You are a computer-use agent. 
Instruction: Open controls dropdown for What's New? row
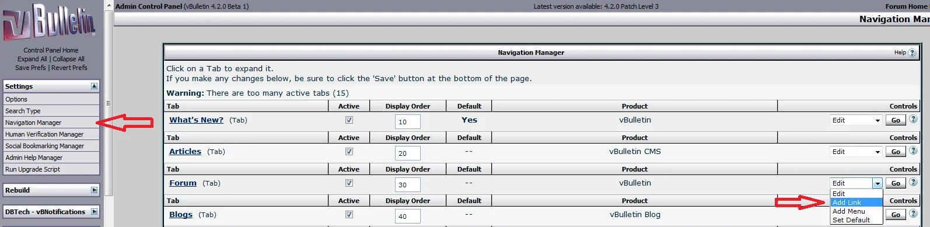tap(856, 120)
